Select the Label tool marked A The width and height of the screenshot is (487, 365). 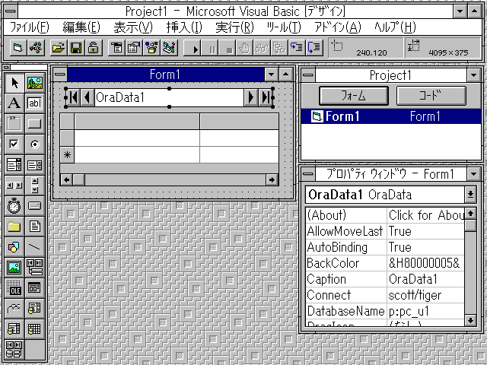(x=14, y=103)
